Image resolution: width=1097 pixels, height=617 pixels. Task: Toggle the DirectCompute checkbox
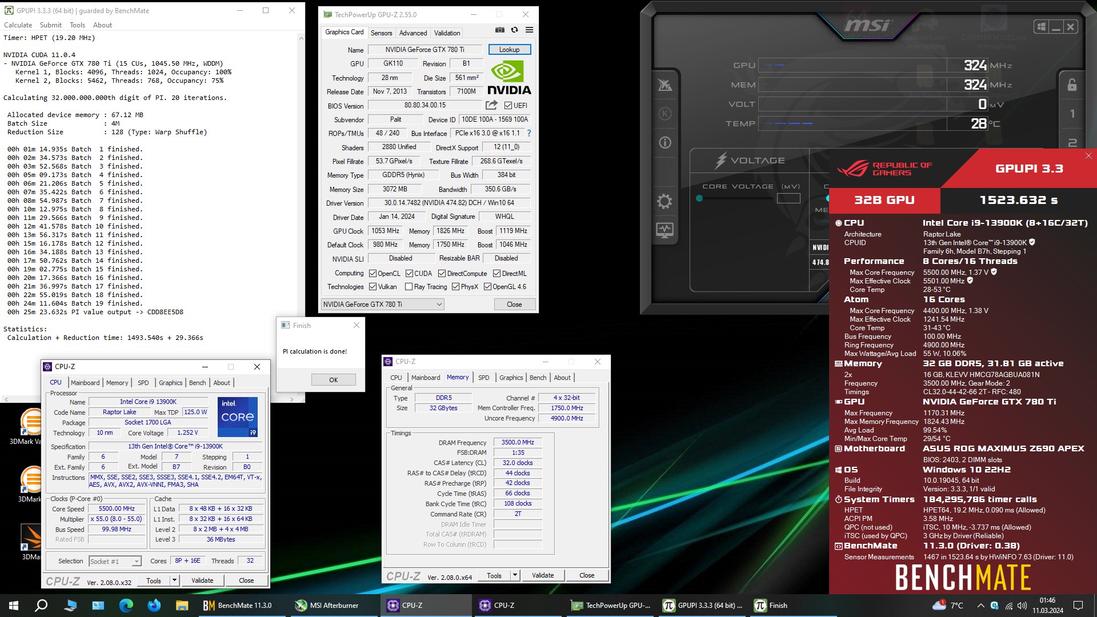click(442, 274)
